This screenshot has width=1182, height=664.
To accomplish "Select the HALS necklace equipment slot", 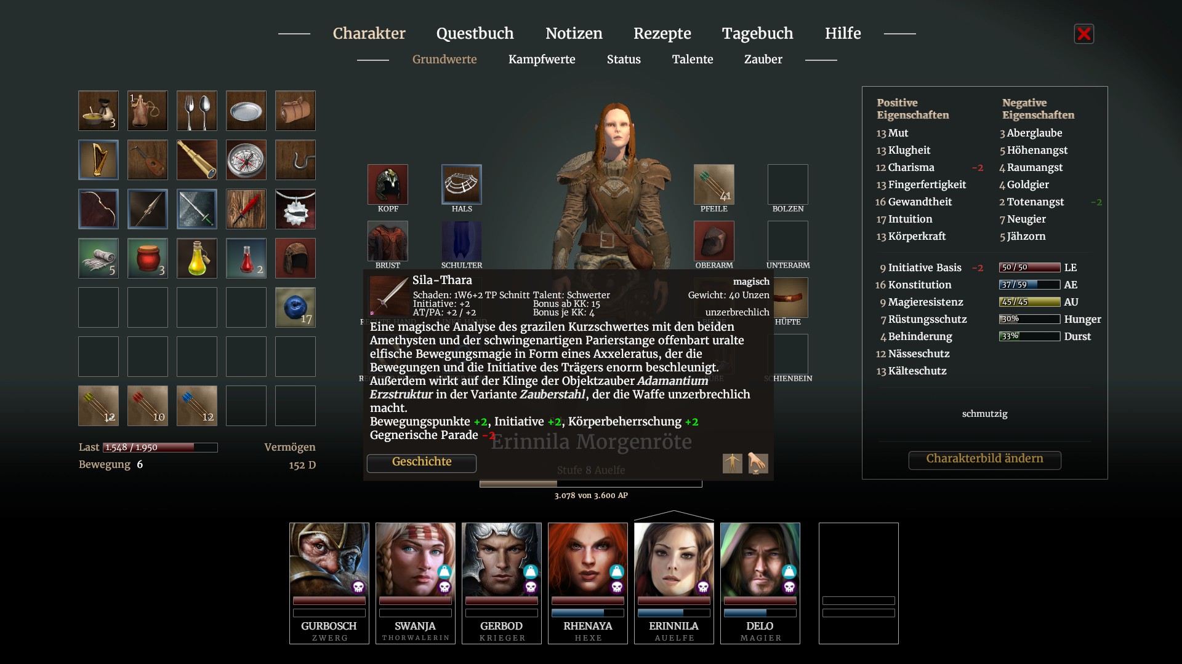I will point(462,184).
